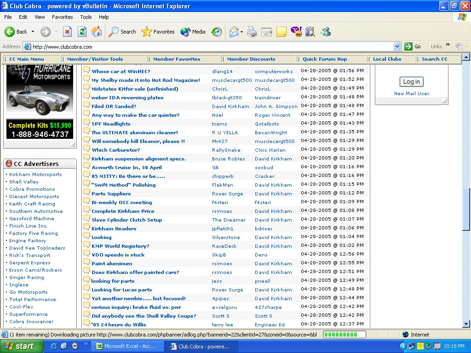Image resolution: width=471 pixels, height=353 pixels.
Task: Expand the Mail button dropdown arrow
Action: click(242, 32)
